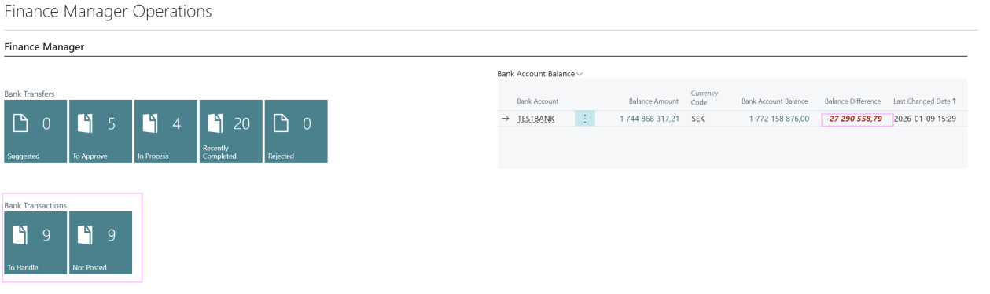Click the date 2026-01-09 15:29
This screenshot has height=294, width=990.
tap(925, 119)
